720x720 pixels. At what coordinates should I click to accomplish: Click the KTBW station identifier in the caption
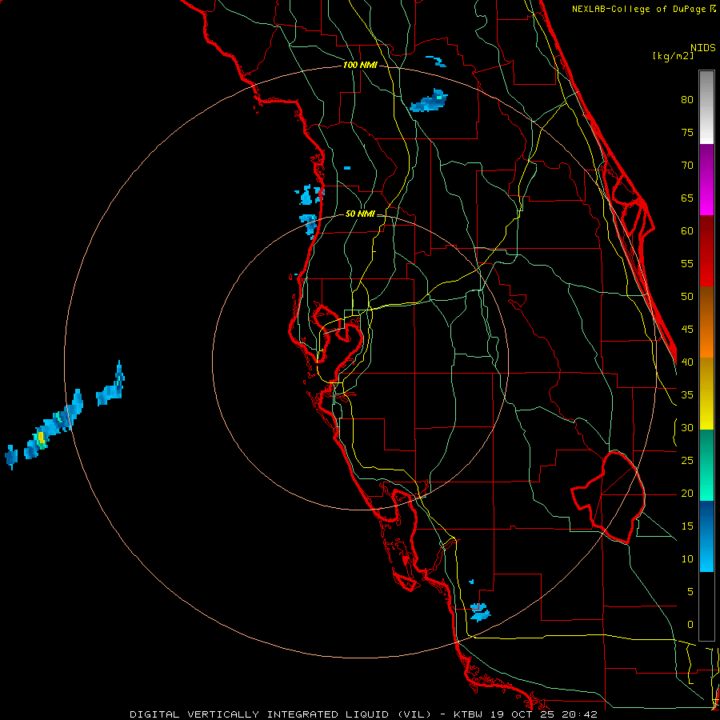pos(468,714)
